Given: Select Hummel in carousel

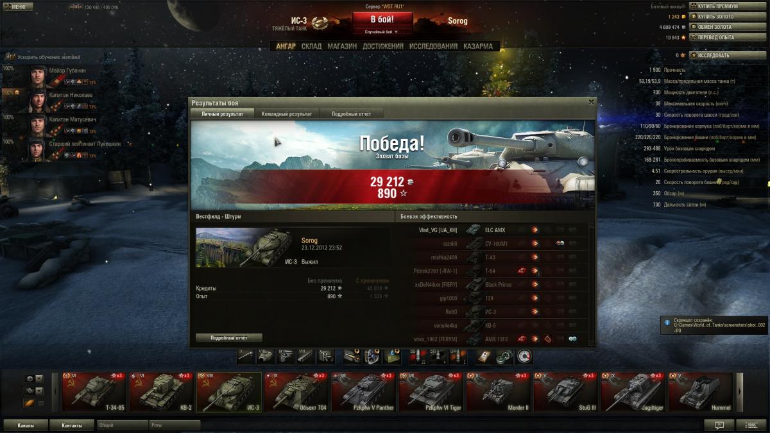Looking at the screenshot, I should pyautogui.click(x=701, y=393).
